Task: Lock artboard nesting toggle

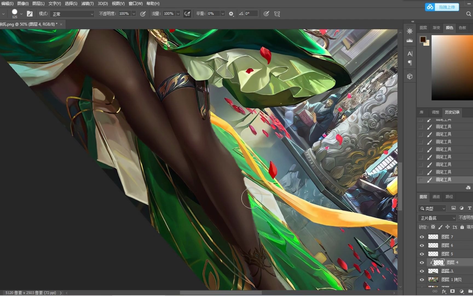Action: pyautogui.click(x=455, y=227)
